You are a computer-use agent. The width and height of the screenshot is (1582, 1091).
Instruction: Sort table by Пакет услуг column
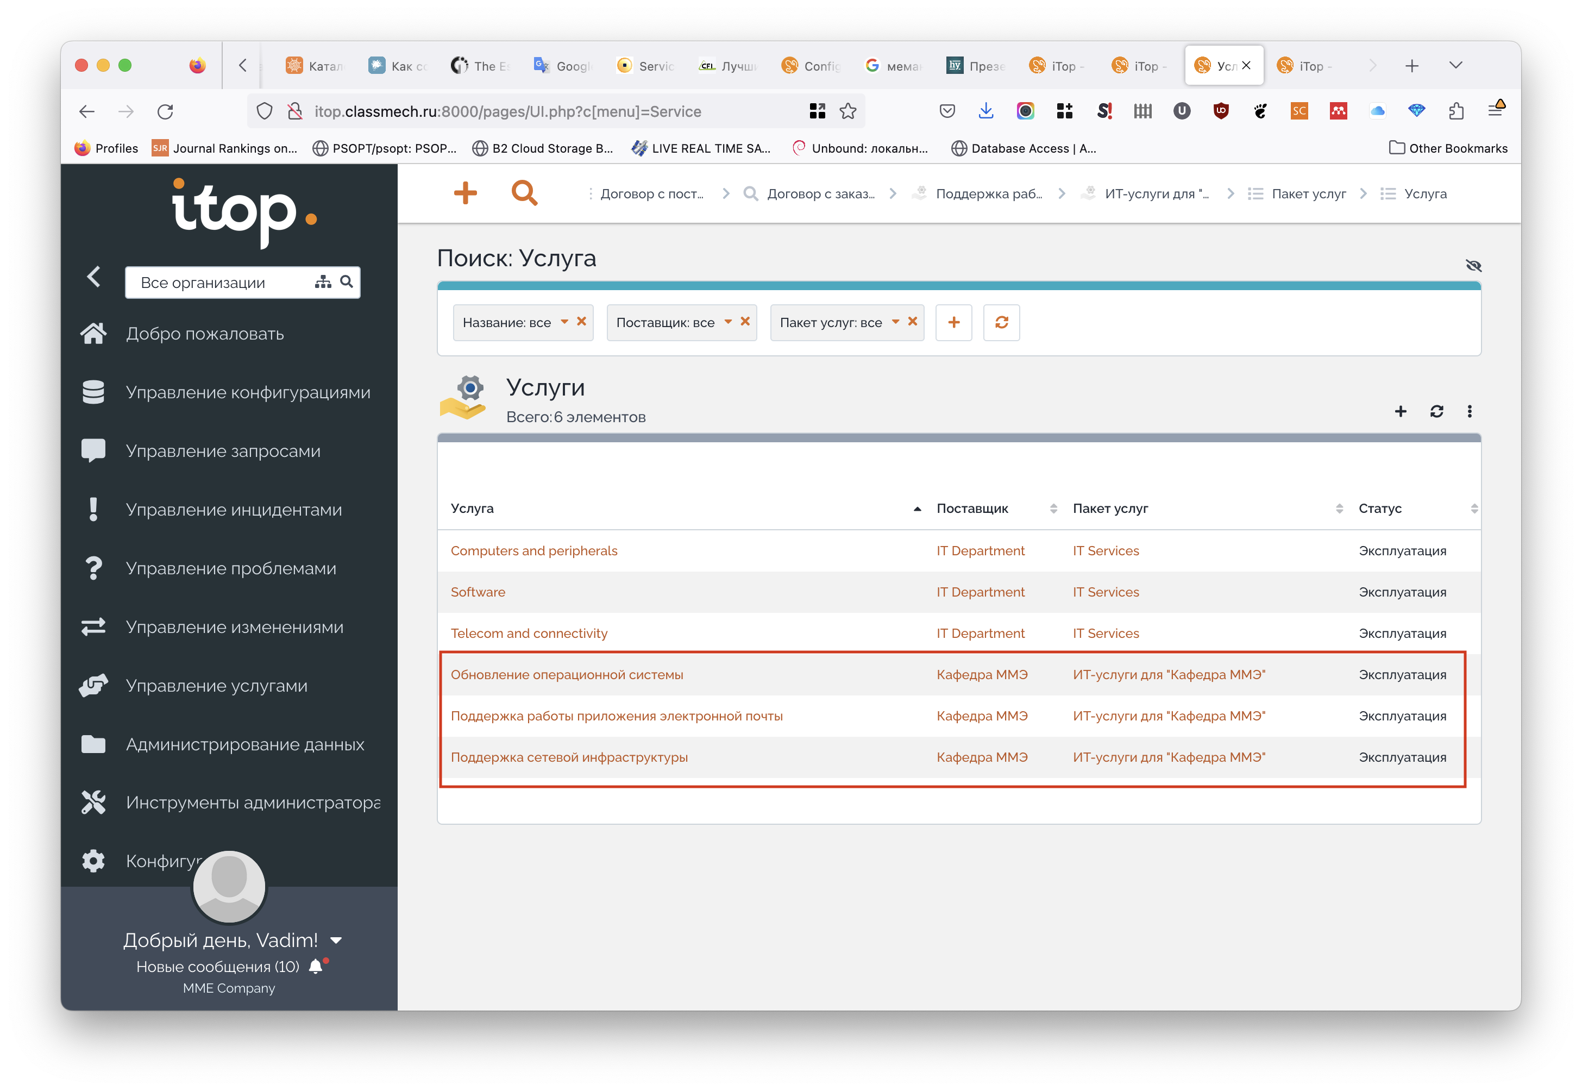[1208, 509]
